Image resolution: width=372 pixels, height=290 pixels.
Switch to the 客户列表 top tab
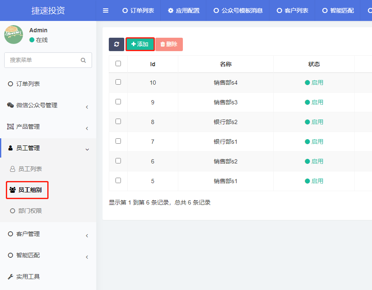[292, 10]
